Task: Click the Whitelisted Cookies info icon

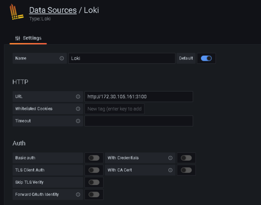Action: (78, 109)
